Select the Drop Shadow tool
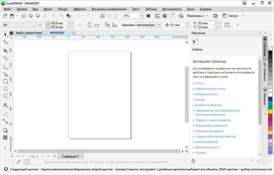Image resolution: width=274 pixels, height=175 pixels. point(5,130)
